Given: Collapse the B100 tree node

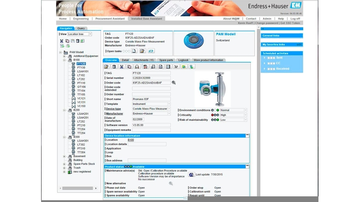Looking at the screenshot, I should [64, 60].
